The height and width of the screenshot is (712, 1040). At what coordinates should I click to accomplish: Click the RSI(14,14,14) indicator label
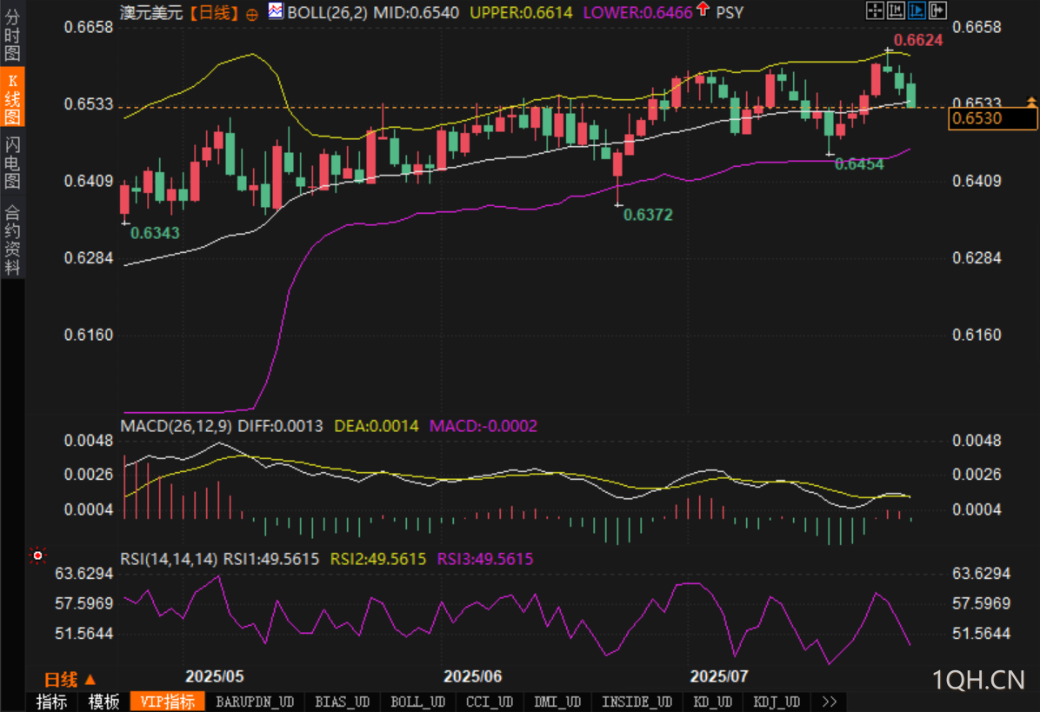[x=169, y=559]
